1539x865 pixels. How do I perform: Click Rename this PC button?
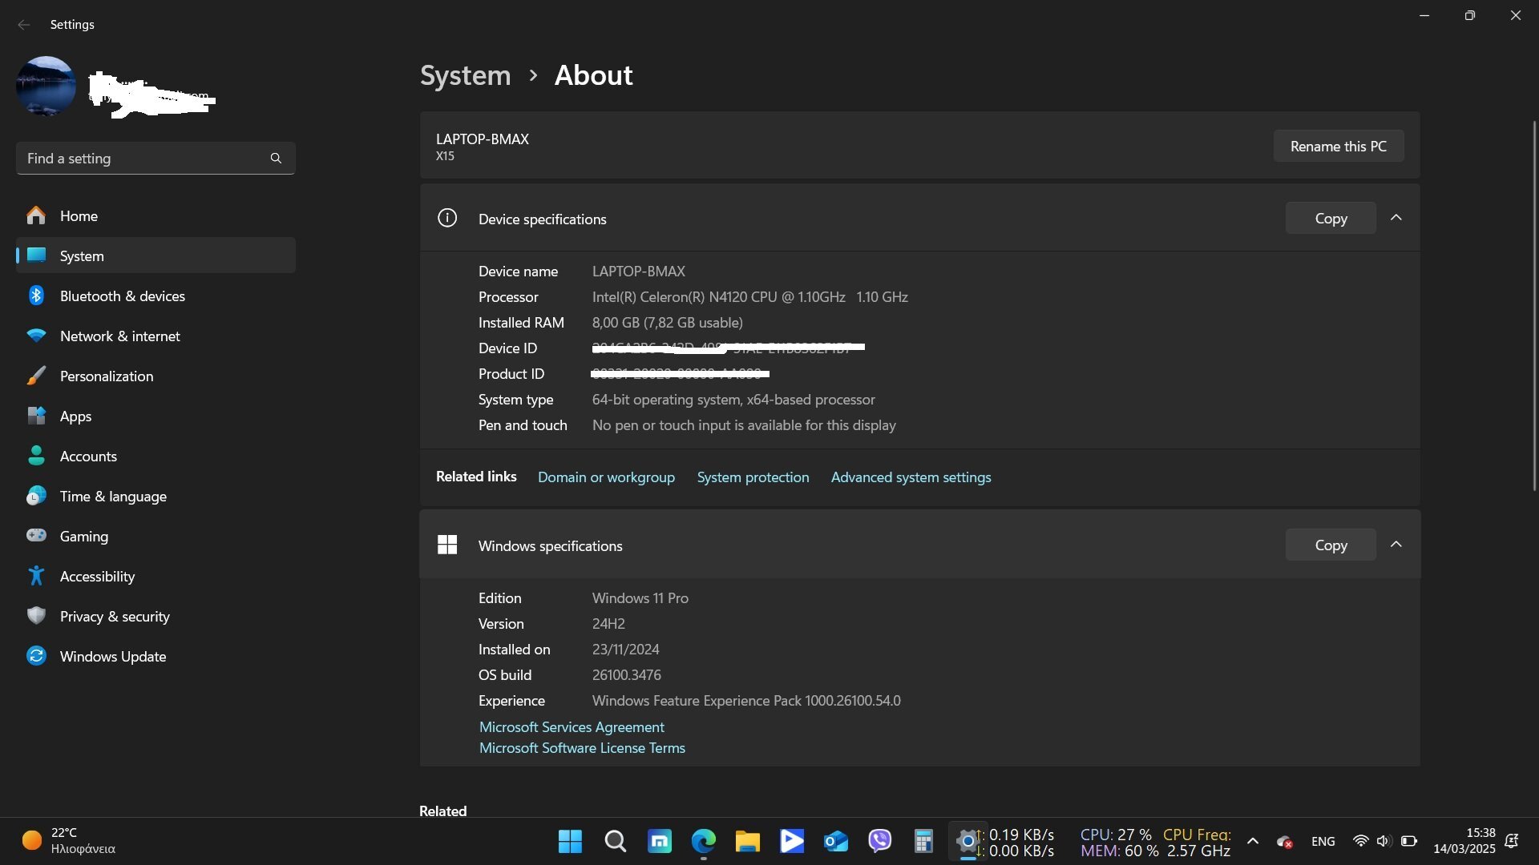[x=1338, y=147]
